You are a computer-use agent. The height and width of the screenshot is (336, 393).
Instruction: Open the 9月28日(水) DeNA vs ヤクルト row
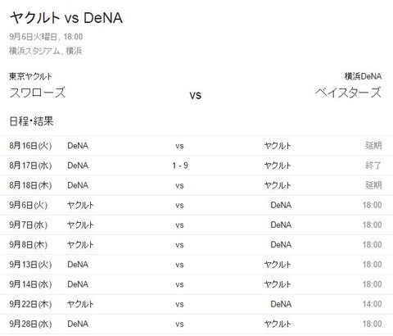pos(196,324)
